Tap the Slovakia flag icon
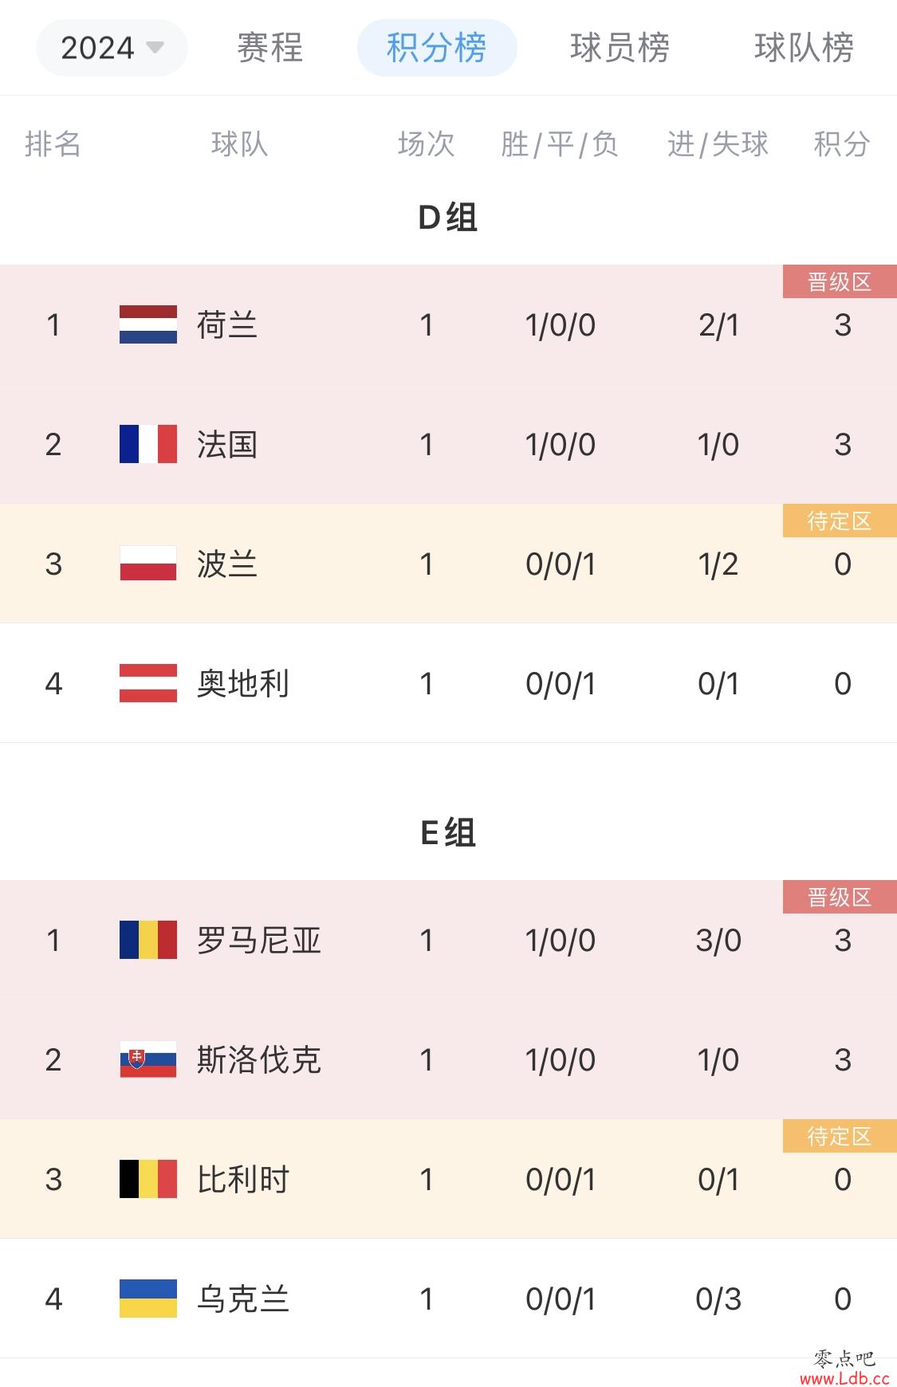This screenshot has width=897, height=1387. tap(148, 1059)
